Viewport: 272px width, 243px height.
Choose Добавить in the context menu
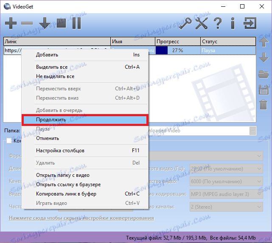tap(85, 55)
